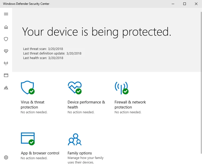Open Family options sidebar icon
The height and width of the screenshot is (165, 202).
point(6,88)
